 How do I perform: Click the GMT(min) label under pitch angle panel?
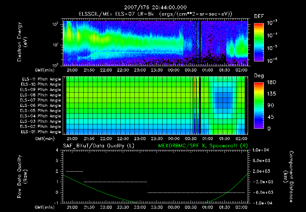tap(45, 139)
